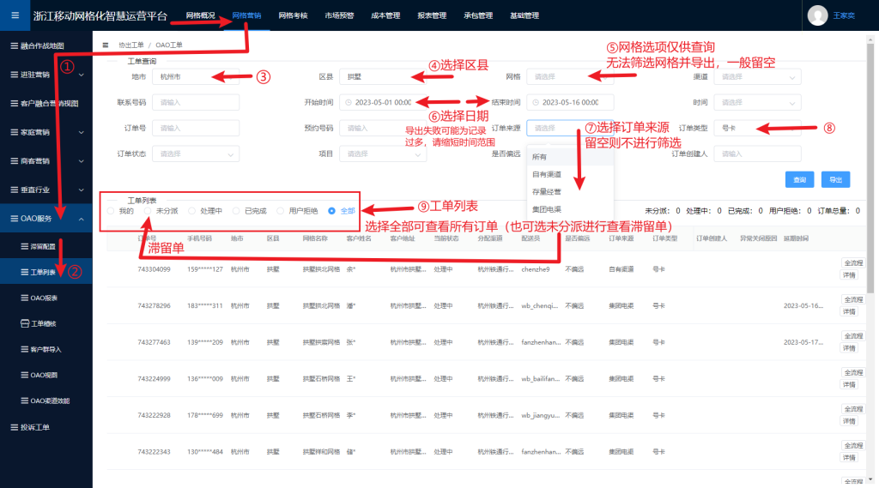The width and height of the screenshot is (879, 488).
Task: Click the 工单稽核 icon in sidebar
Action: 24,323
